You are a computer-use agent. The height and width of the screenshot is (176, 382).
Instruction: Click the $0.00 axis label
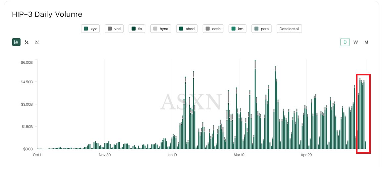27,149
